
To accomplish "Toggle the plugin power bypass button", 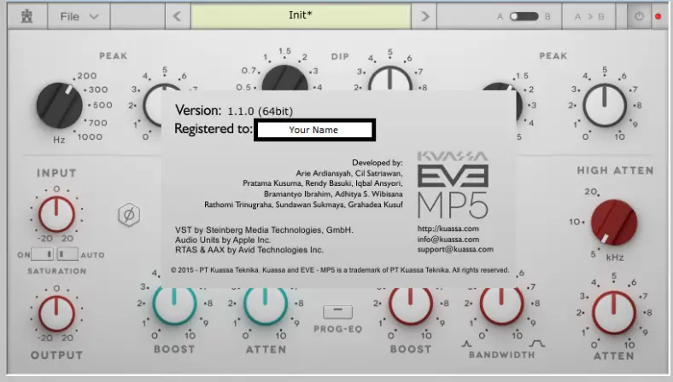I will pos(639,17).
